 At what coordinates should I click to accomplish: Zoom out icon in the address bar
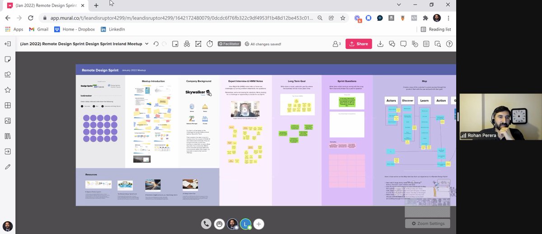coord(320,18)
